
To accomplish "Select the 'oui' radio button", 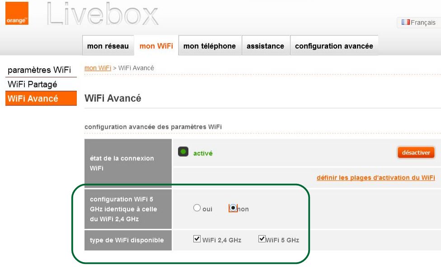I will [197, 208].
